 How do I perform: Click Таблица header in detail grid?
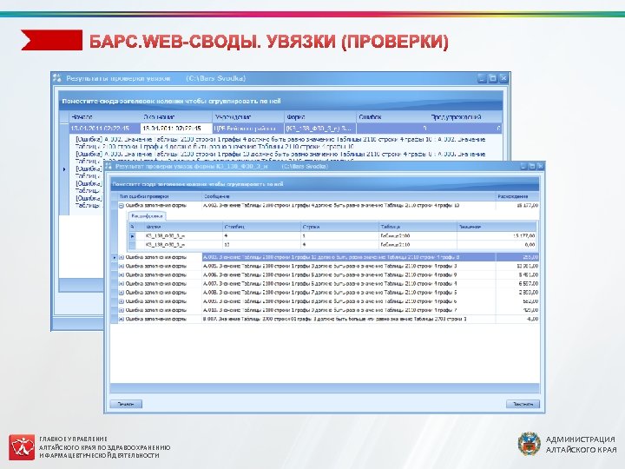tap(418, 227)
